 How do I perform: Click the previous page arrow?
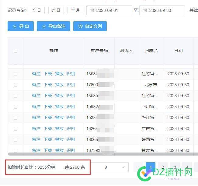[x=138, y=167]
